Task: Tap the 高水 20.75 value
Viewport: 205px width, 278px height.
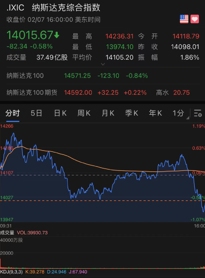Action: point(181,92)
